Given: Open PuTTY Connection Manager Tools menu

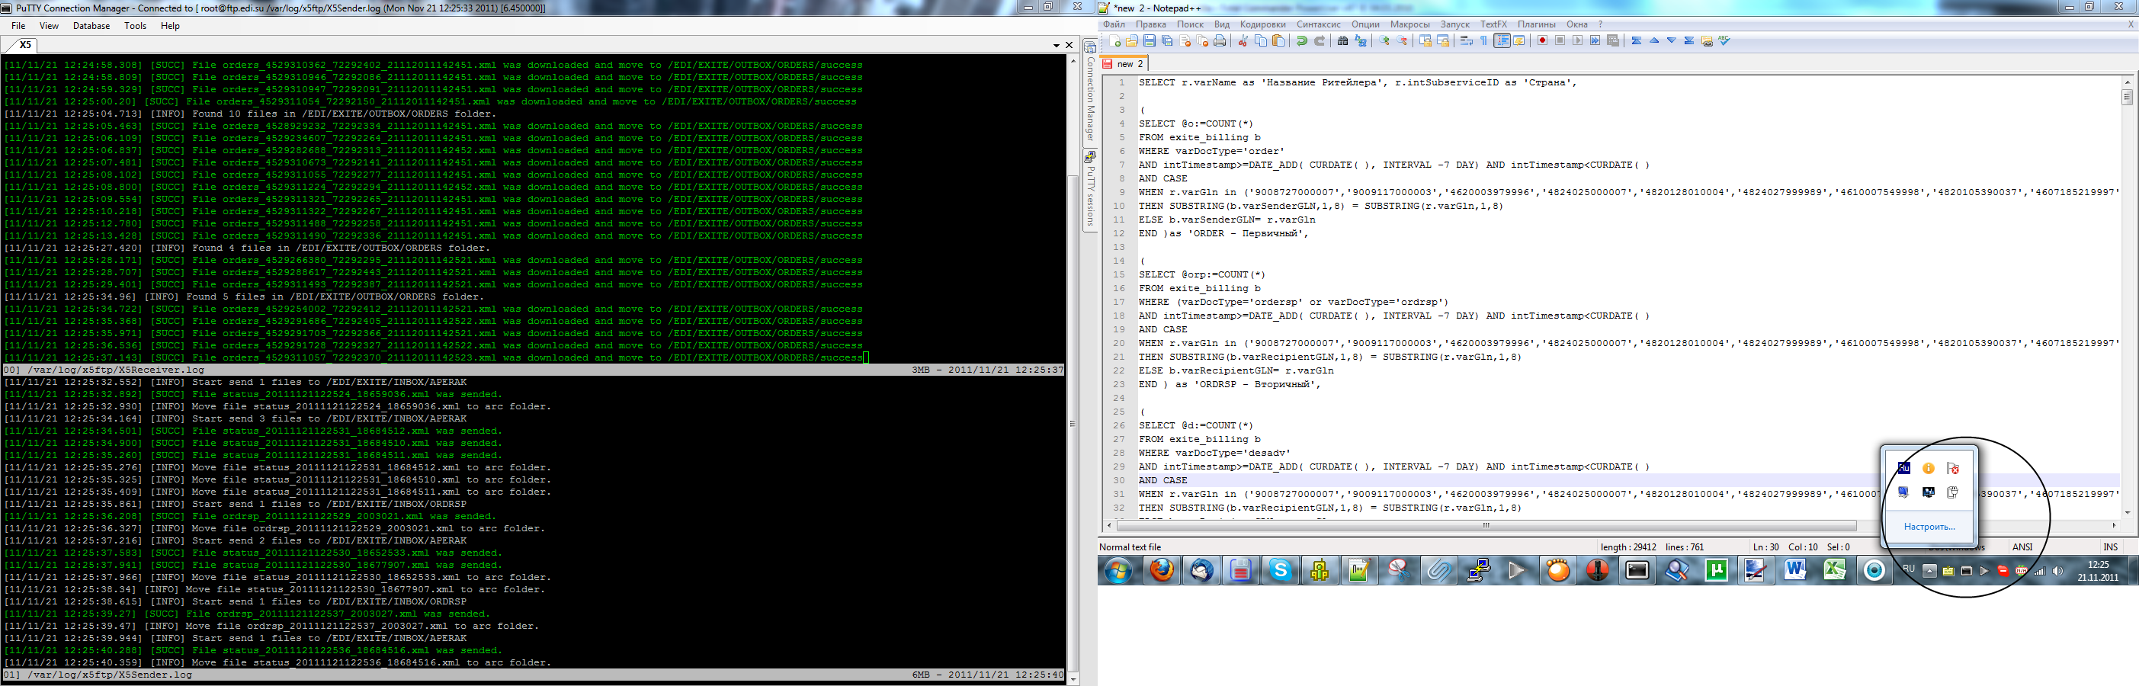Looking at the screenshot, I should (136, 26).
